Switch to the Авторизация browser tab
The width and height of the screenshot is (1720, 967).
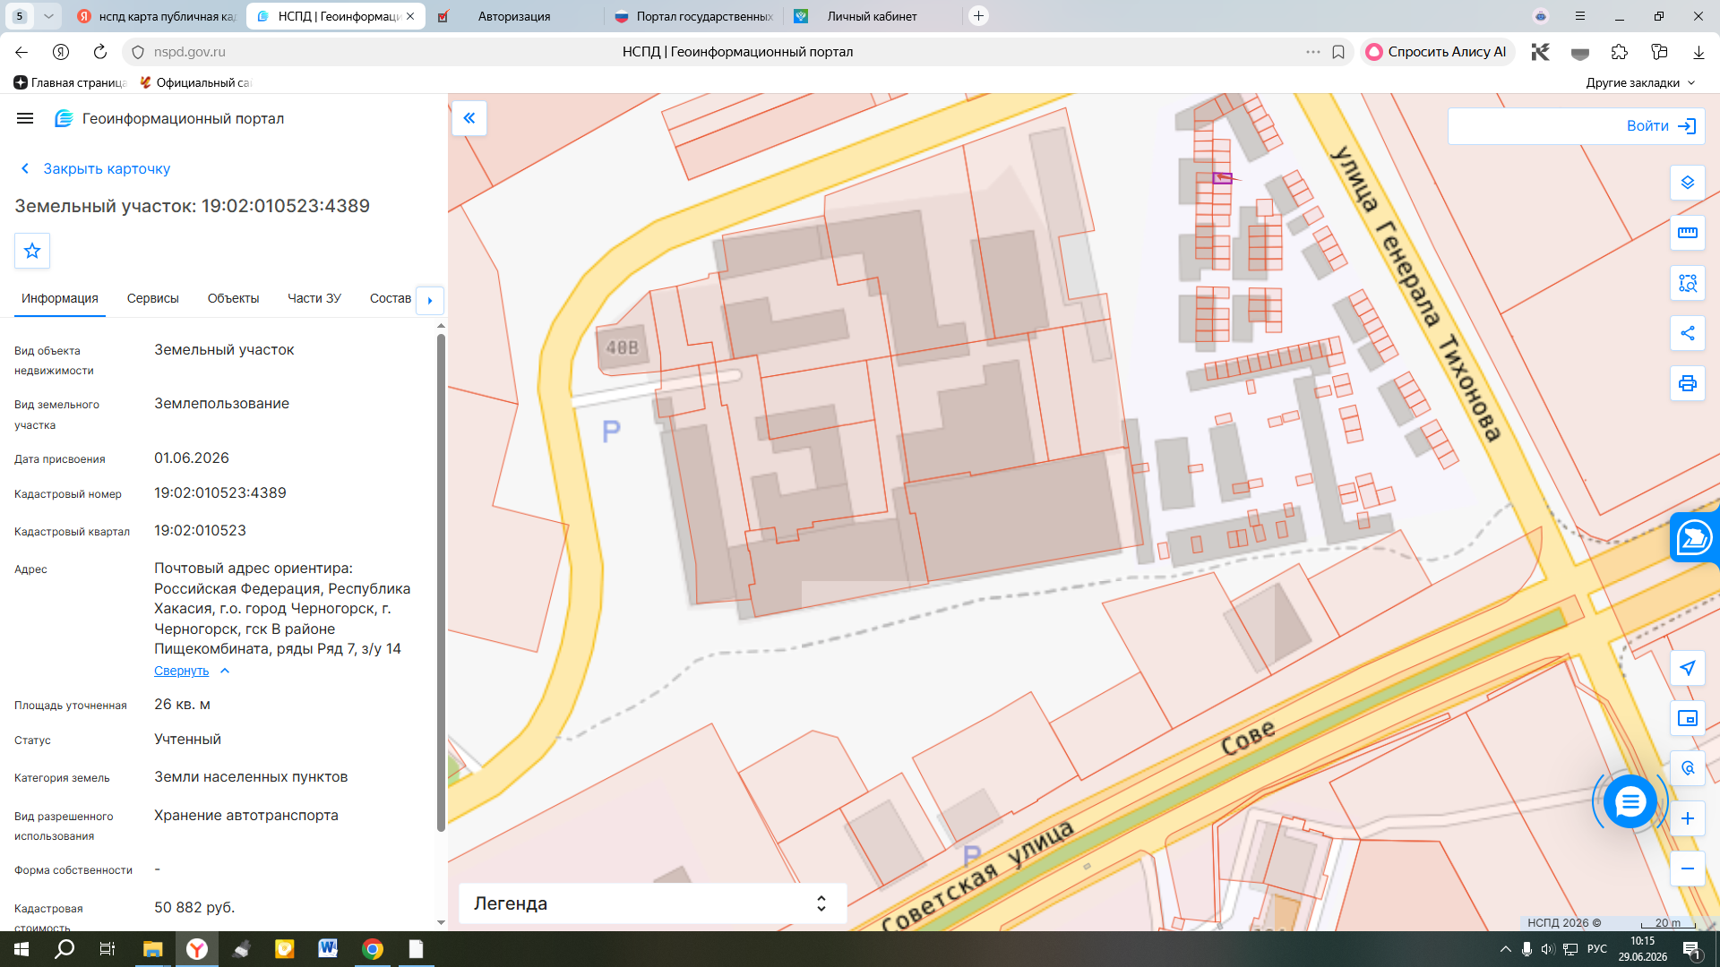(x=513, y=16)
